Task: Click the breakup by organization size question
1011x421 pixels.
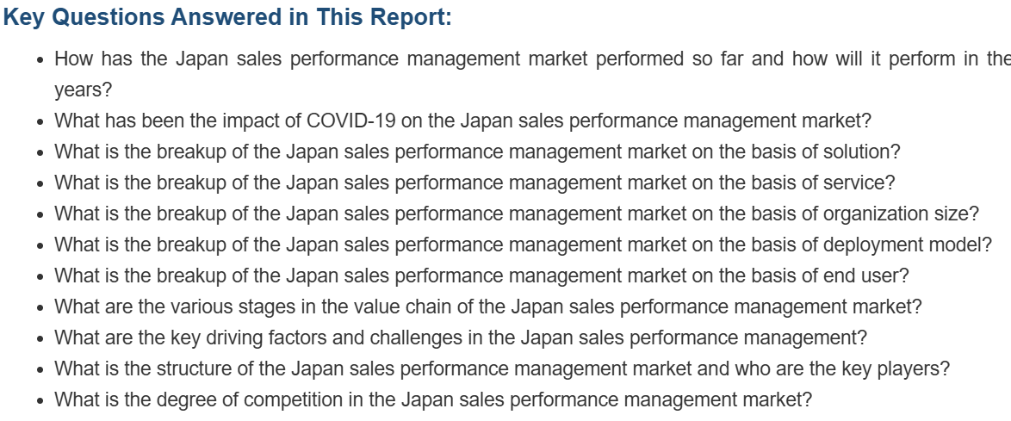Action: tap(517, 214)
